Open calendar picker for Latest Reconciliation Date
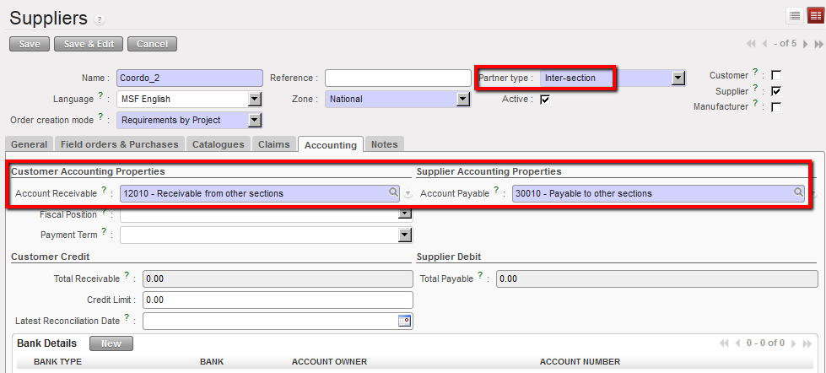The image size is (826, 373). tap(404, 321)
